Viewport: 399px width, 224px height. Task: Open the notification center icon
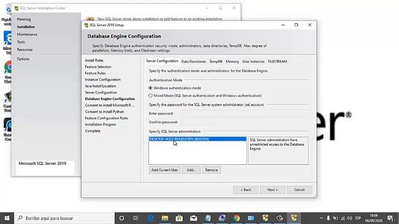390,218
